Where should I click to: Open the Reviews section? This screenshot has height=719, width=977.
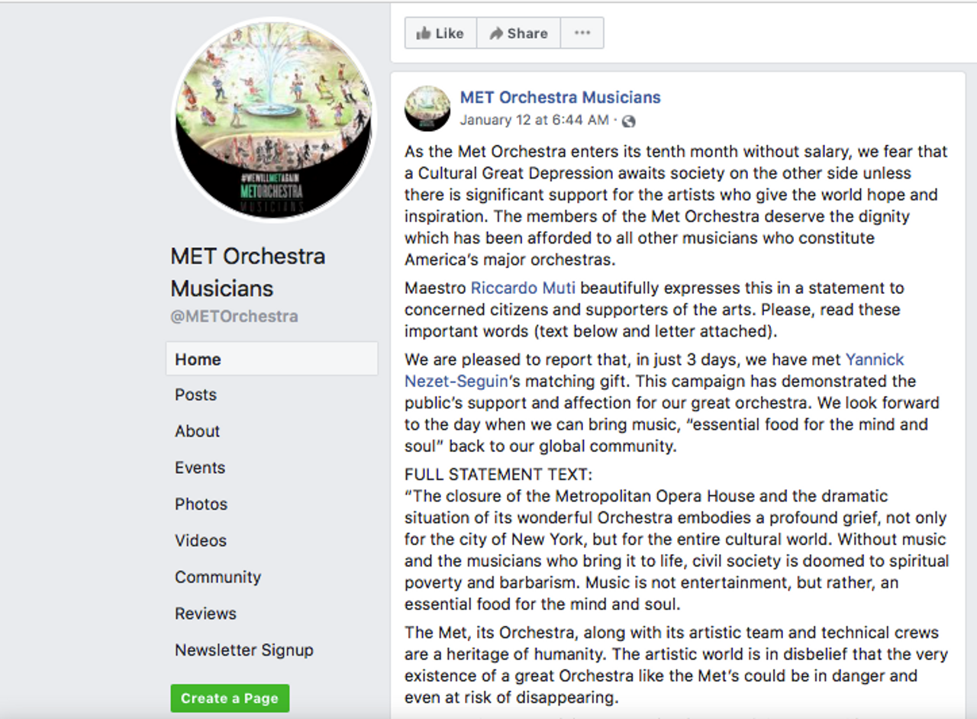[205, 614]
